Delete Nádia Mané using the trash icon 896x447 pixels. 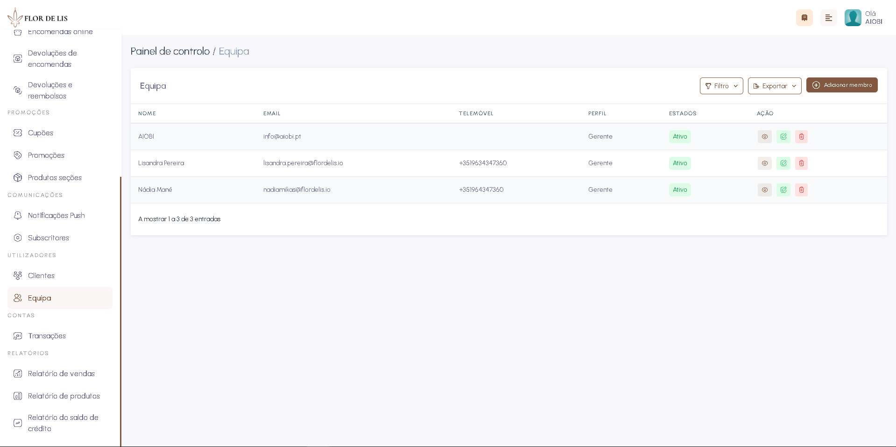tap(801, 189)
